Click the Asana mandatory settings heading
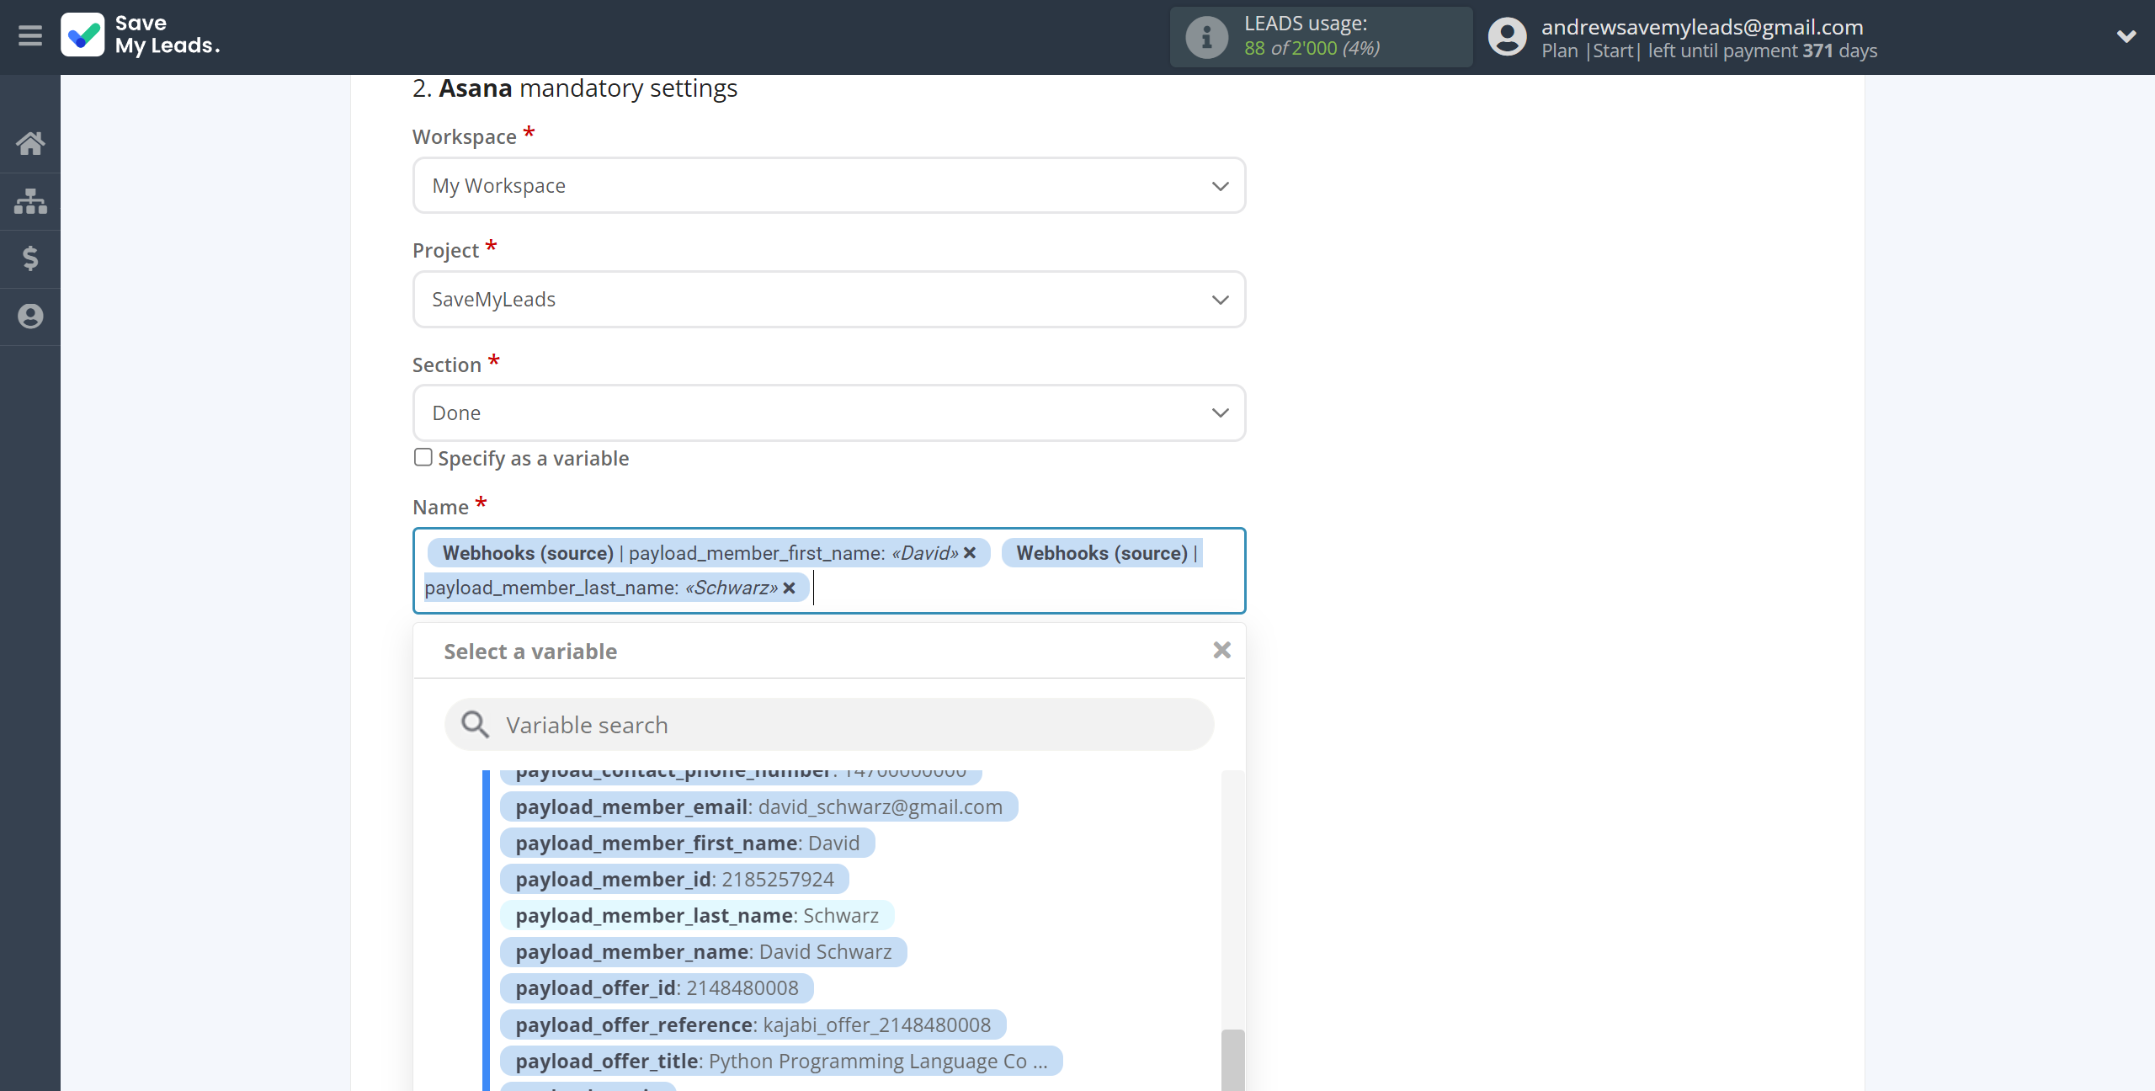This screenshot has width=2155, height=1091. click(x=575, y=88)
